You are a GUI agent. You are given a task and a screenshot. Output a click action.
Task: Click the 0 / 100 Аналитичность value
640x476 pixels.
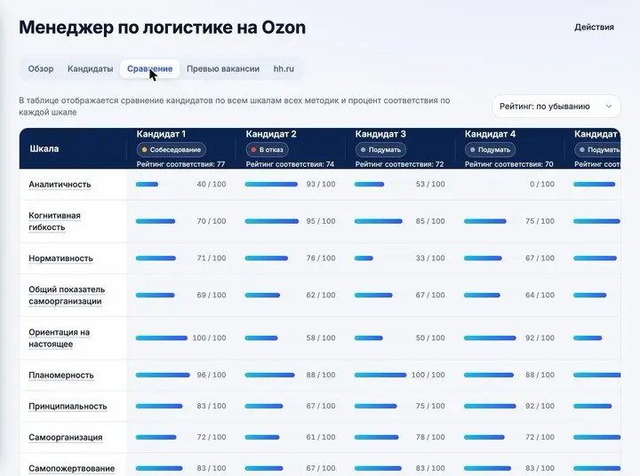[x=542, y=185]
